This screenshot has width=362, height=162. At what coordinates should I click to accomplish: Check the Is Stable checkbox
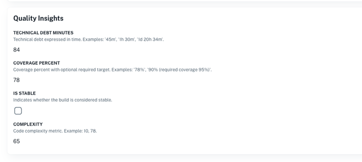18,111
